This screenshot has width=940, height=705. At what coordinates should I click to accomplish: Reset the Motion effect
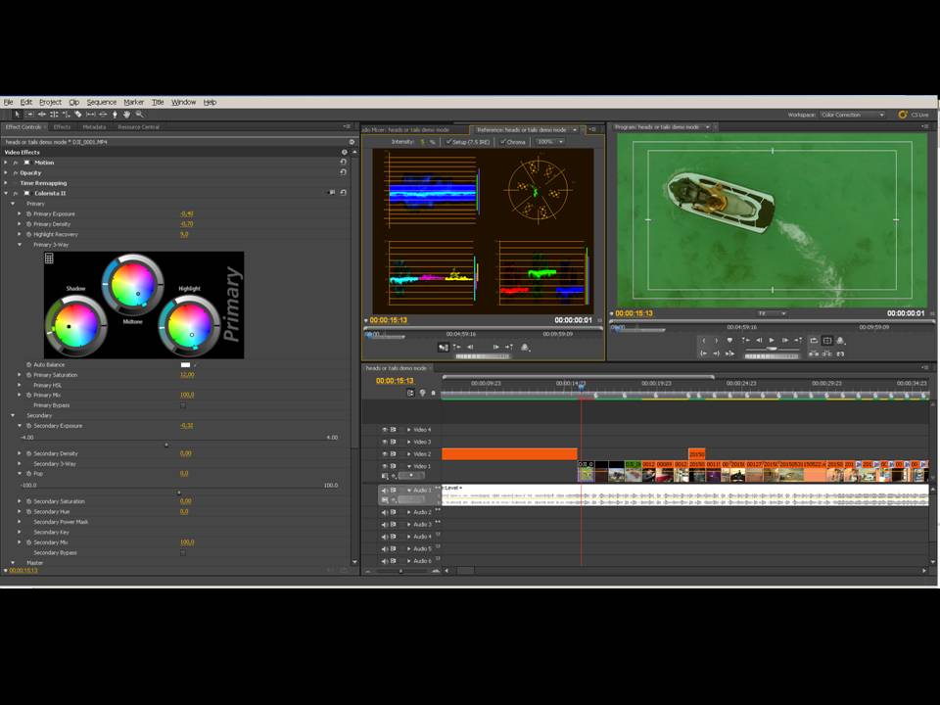click(344, 163)
